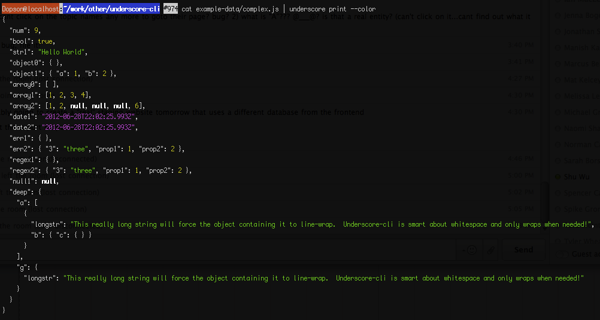Click the 5:02 PM chat timestamp
Viewport: 600px width, 320px height.
[520, 192]
